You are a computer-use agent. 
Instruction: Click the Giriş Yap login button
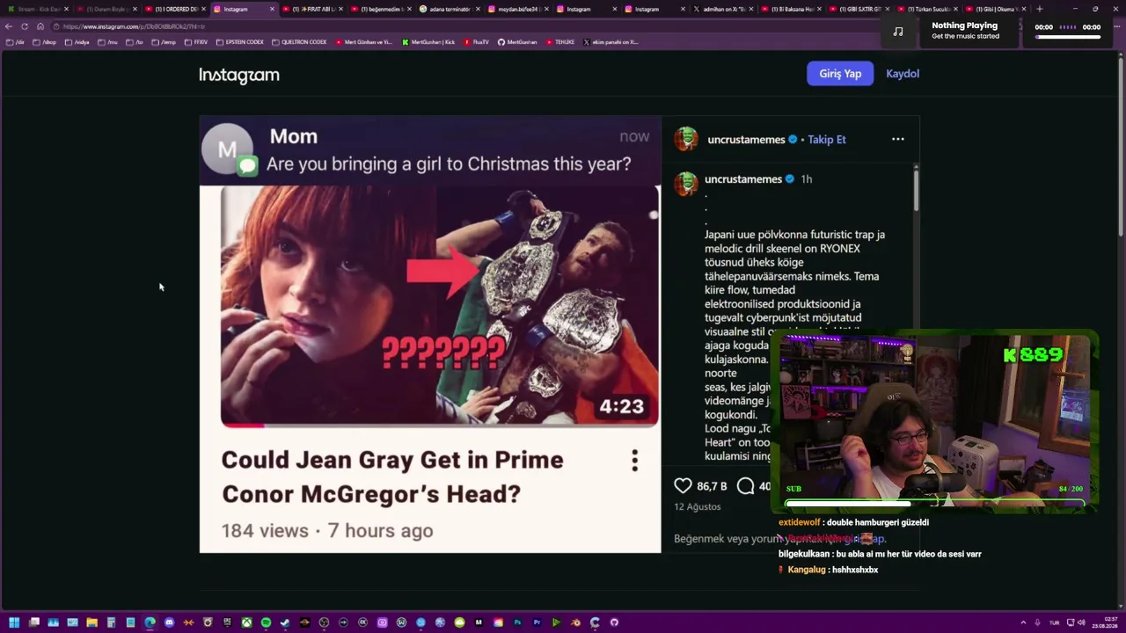click(840, 74)
